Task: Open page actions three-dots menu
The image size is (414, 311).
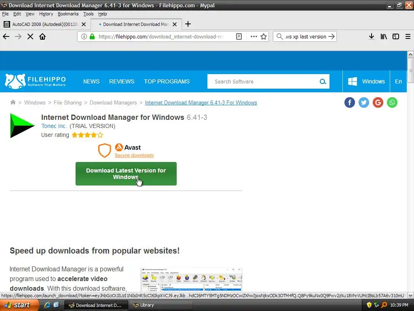Action: point(254,36)
